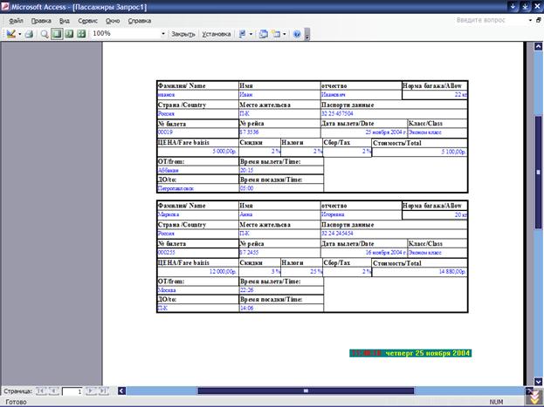Open the Файл menu
544x407 pixels.
pyautogui.click(x=16, y=20)
